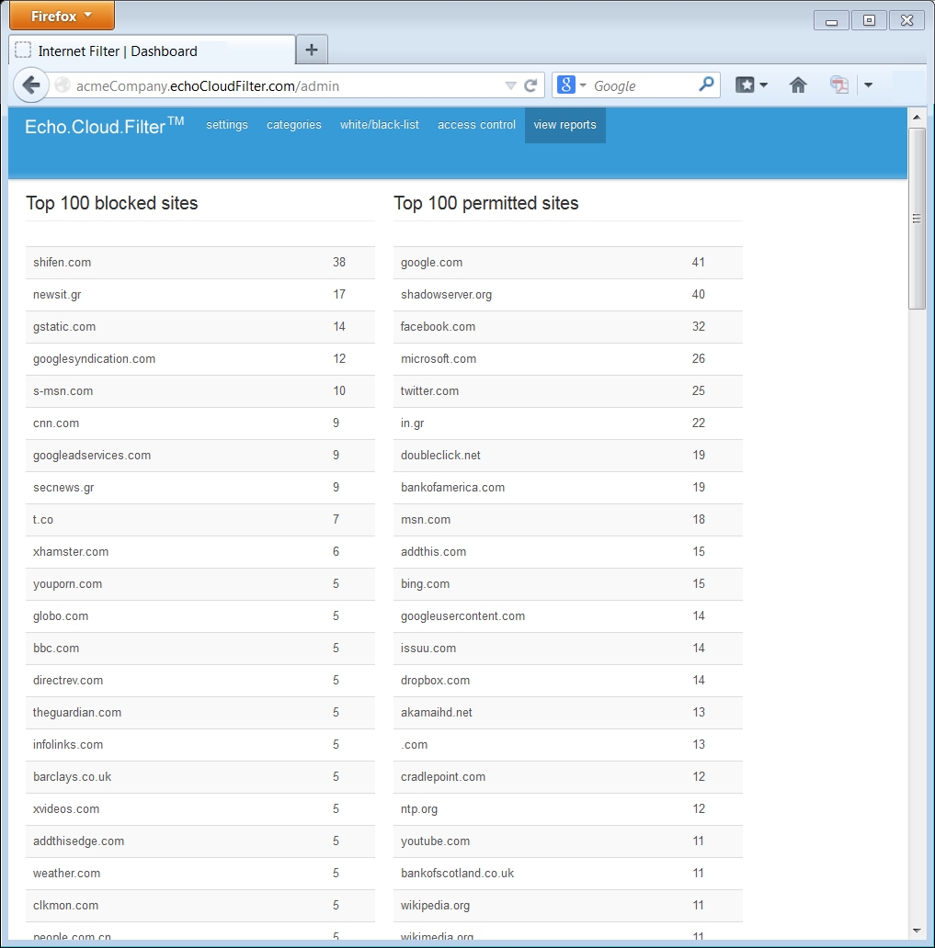
Task: Click twitter.com permitted entry
Action: [429, 390]
